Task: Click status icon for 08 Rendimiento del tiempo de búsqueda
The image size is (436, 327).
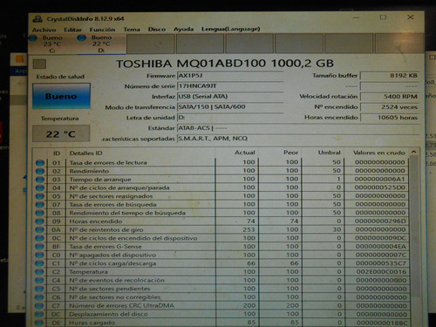Action: pos(40,214)
